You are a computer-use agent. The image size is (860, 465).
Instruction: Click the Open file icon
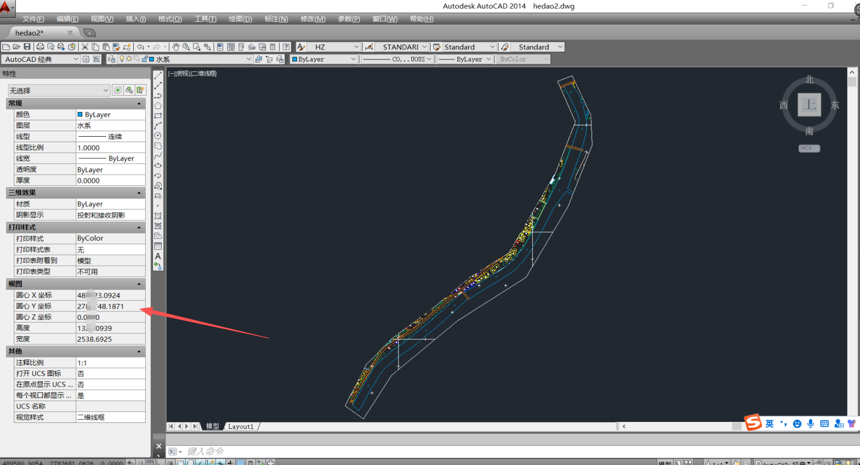click(x=16, y=47)
